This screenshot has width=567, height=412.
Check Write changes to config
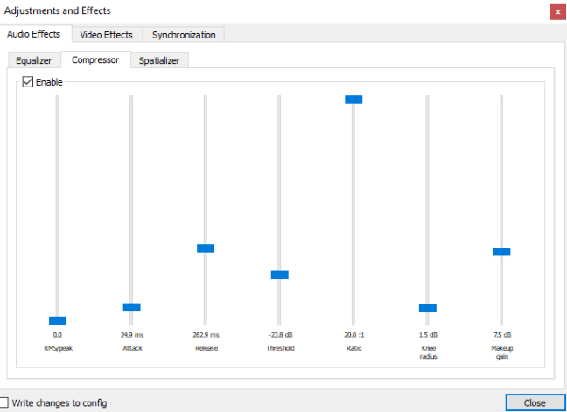[5, 402]
